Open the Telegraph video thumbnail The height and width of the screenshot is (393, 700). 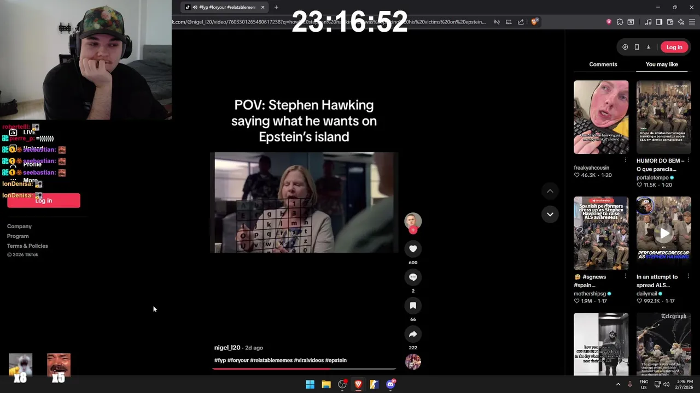(663, 344)
